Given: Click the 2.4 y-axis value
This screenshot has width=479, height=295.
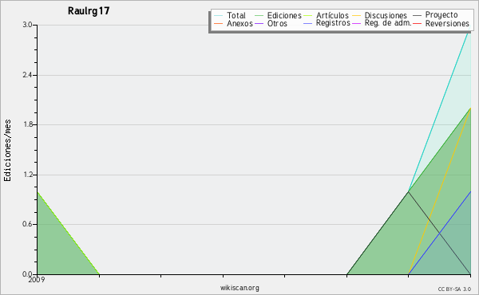Looking at the screenshot, I should (x=27, y=75).
